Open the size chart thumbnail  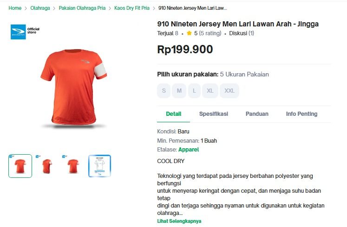click(x=100, y=166)
